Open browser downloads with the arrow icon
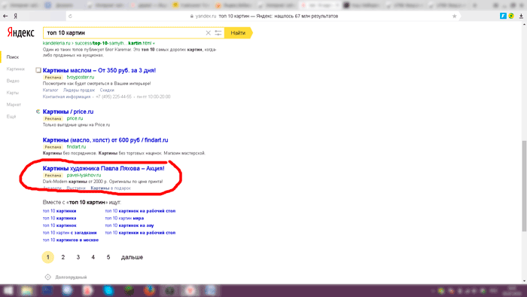The height and width of the screenshot is (297, 527). pos(521,16)
